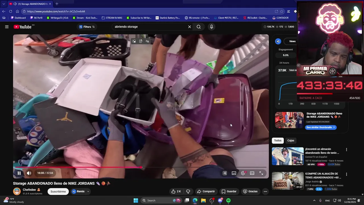Open the Starlink Battery bookmark

click(x=168, y=18)
